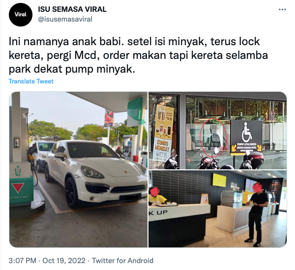This screenshot has width=295, height=270.
Task: Click the Twitter for Android source label
Action: (x=122, y=261)
